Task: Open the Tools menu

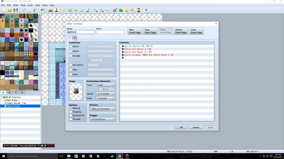Action: click(x=37, y=5)
